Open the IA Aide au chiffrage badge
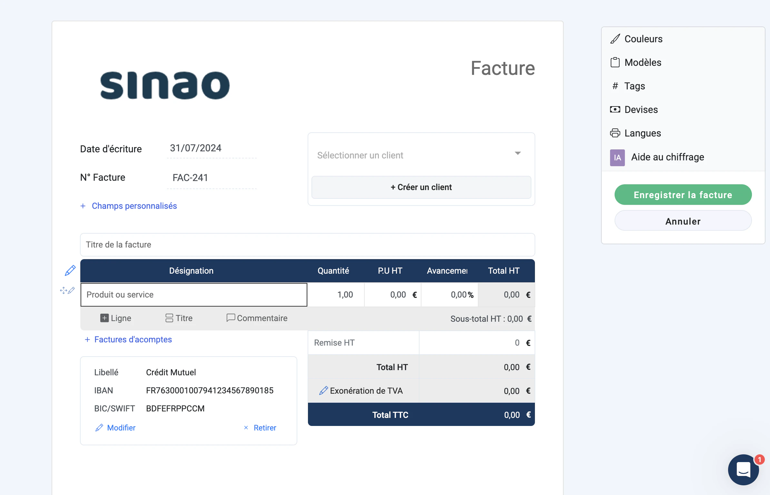770x495 pixels. point(617,157)
